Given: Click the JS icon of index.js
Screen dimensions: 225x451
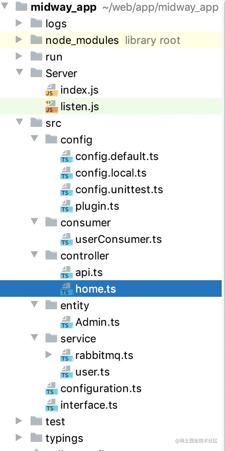Looking at the screenshot, I should coord(51,90).
